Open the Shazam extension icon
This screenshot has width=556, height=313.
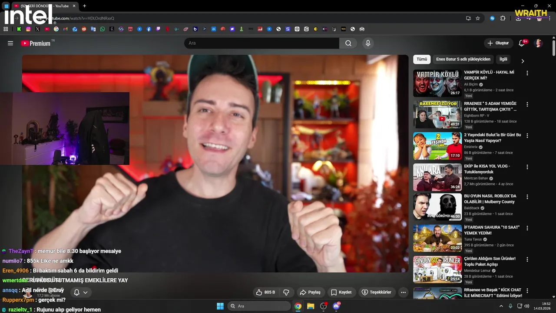point(492,18)
